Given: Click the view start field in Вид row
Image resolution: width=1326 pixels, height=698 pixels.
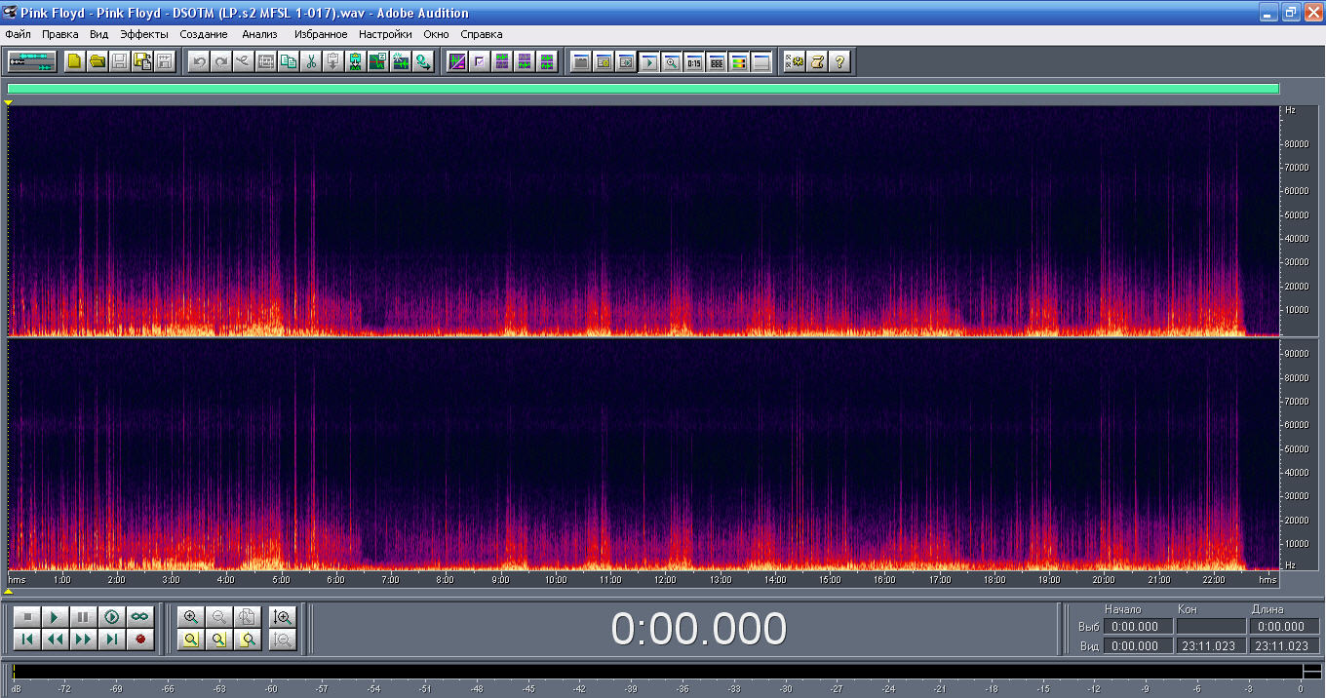Looking at the screenshot, I should (x=1138, y=645).
